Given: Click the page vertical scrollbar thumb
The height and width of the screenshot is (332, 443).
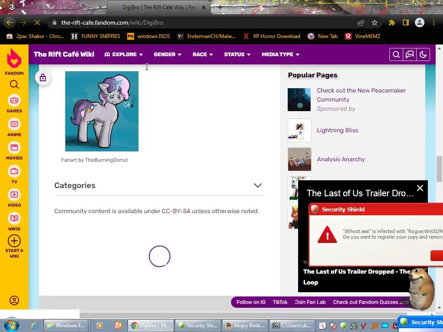Looking at the screenshot, I should [439, 169].
